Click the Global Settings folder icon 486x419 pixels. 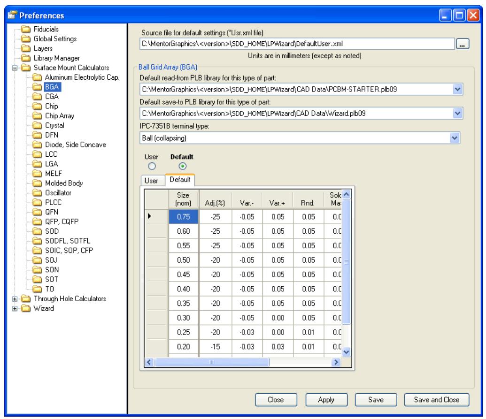26,39
